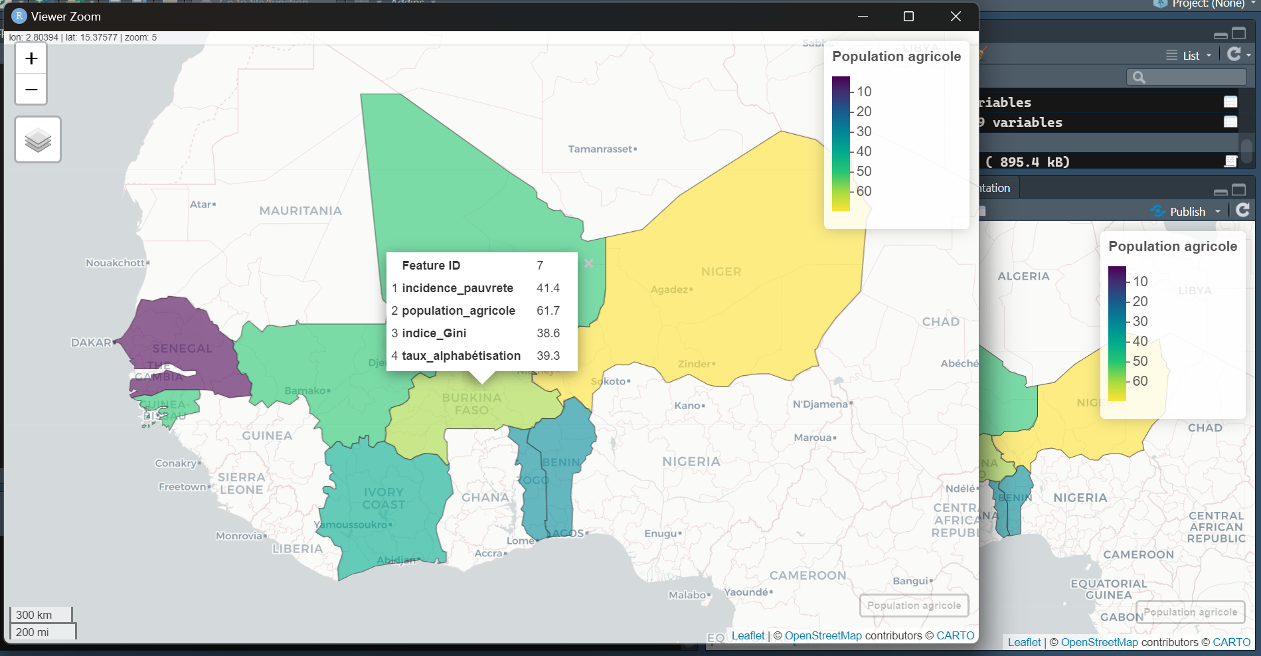1261x656 pixels.
Task: Click the Environment refresh icon
Action: pyautogui.click(x=1234, y=54)
